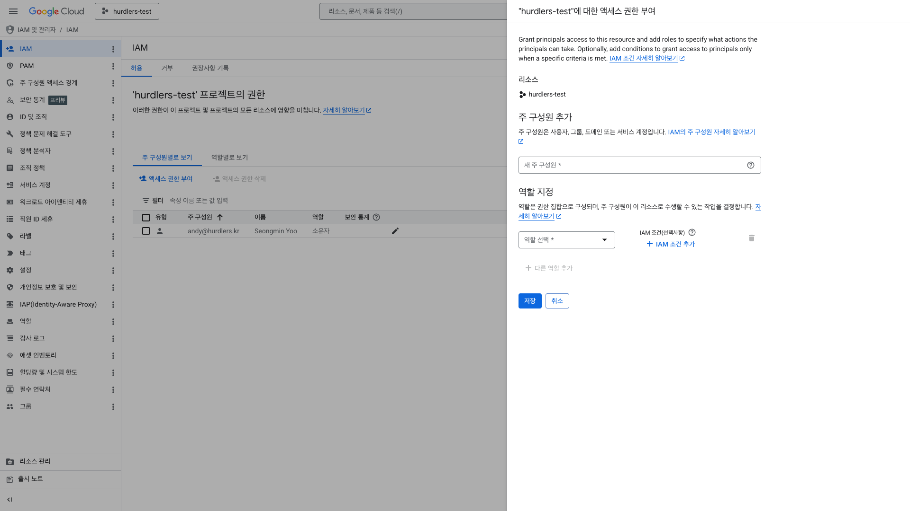Click the 역할 hat icon
Screen dimensions: 910x511
(x=10, y=321)
